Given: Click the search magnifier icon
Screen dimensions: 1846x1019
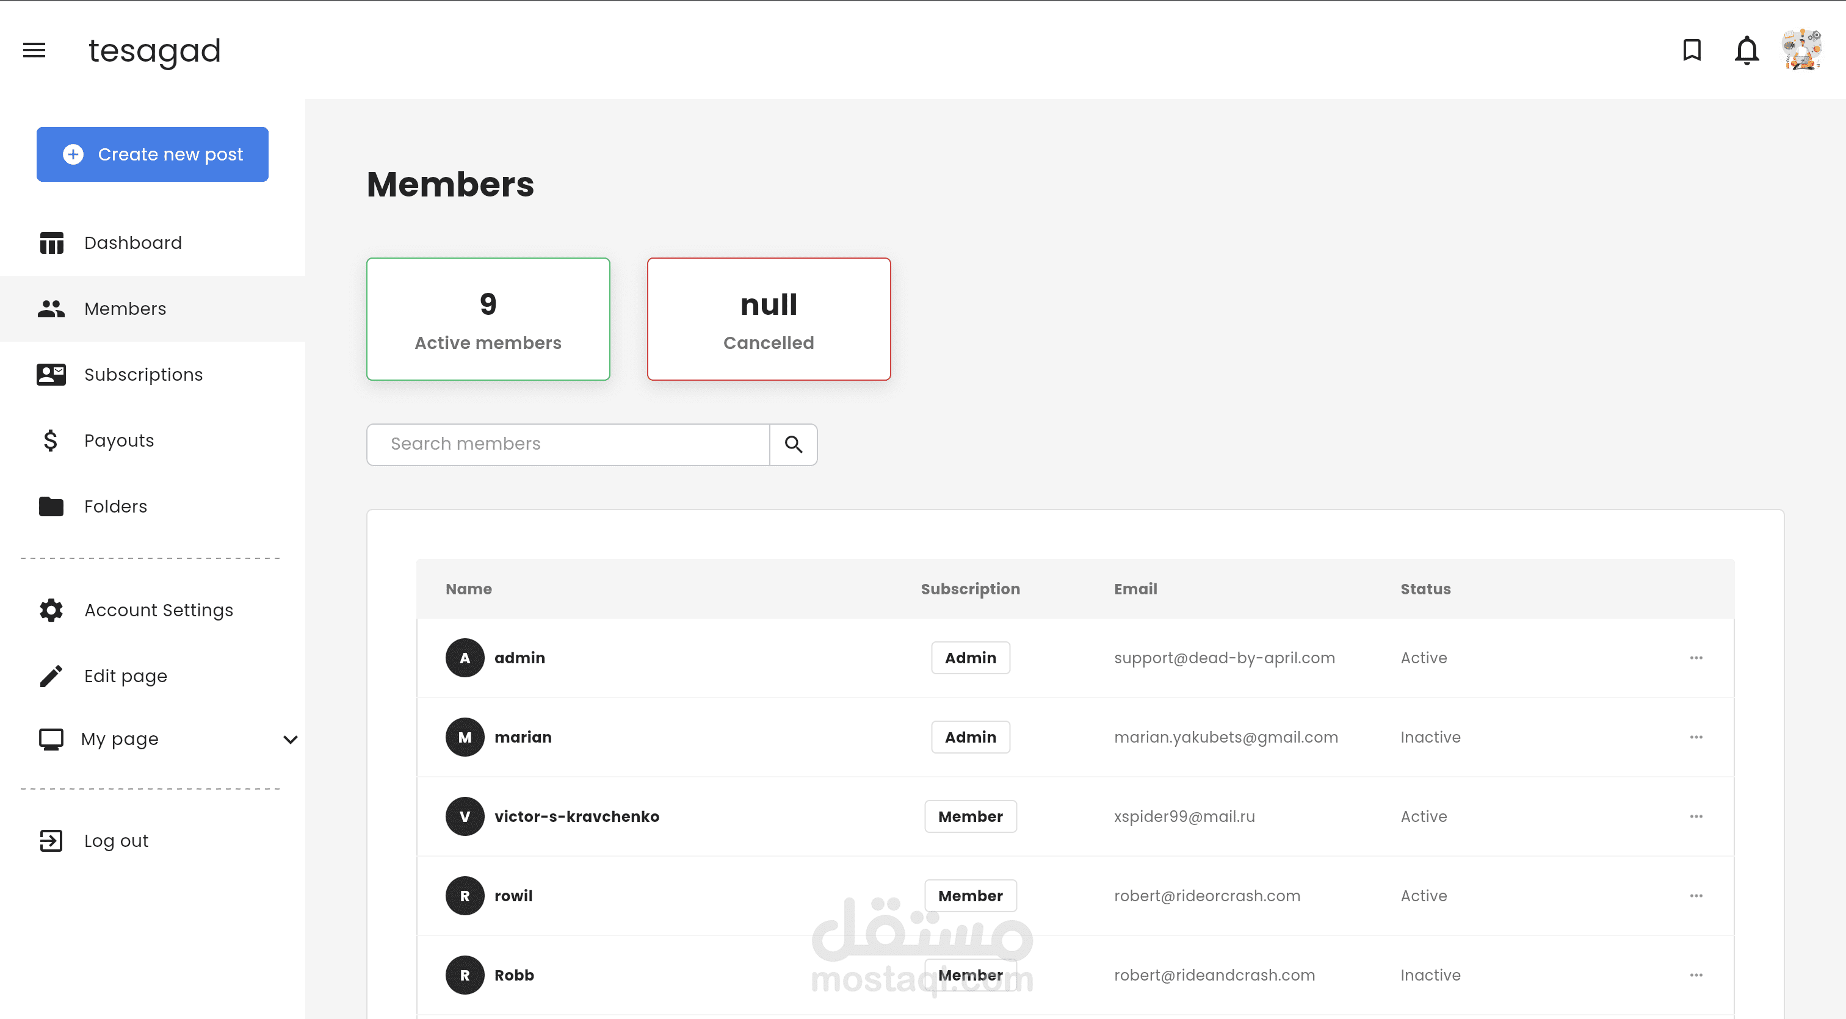Looking at the screenshot, I should (x=794, y=444).
